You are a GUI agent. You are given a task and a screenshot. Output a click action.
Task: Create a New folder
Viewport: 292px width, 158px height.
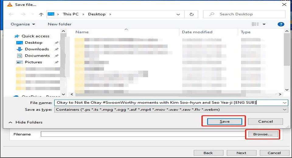tap(60, 24)
